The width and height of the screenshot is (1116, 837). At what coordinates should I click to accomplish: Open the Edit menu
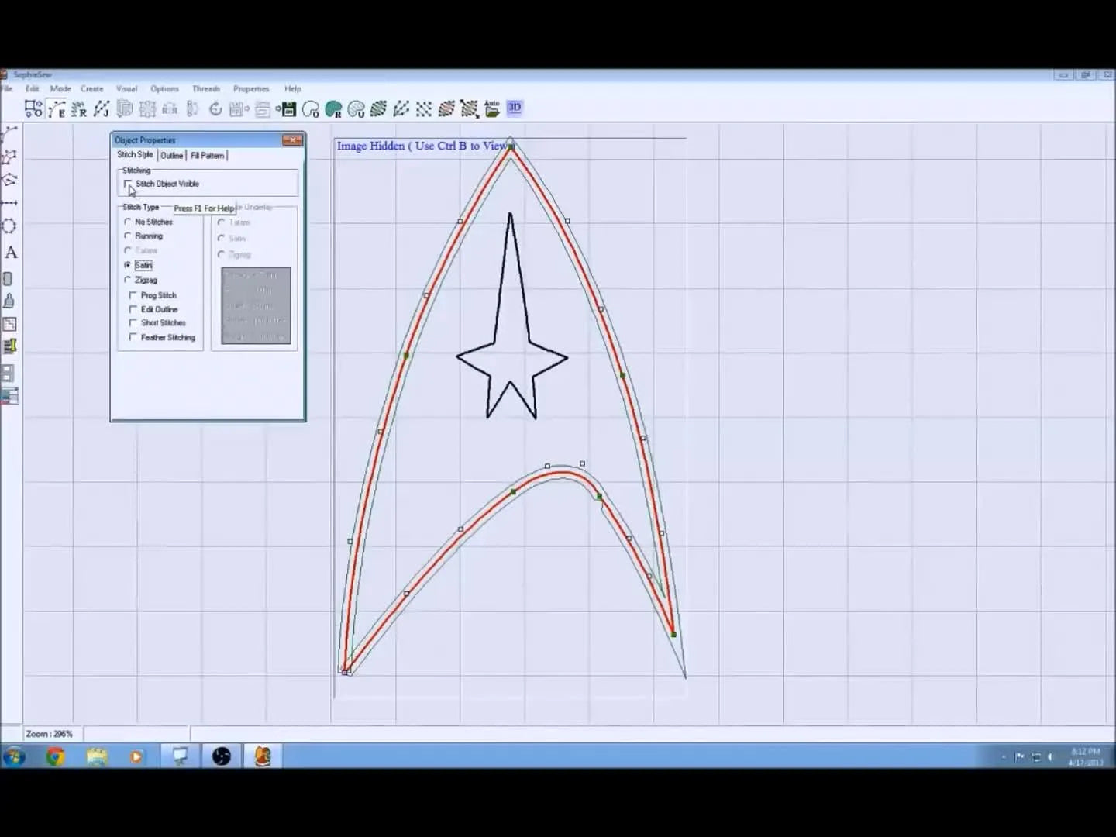click(x=32, y=88)
